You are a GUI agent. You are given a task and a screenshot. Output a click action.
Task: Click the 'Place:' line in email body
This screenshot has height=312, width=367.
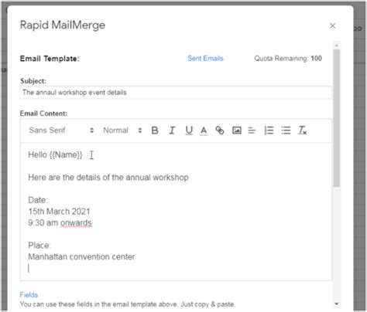39,246
